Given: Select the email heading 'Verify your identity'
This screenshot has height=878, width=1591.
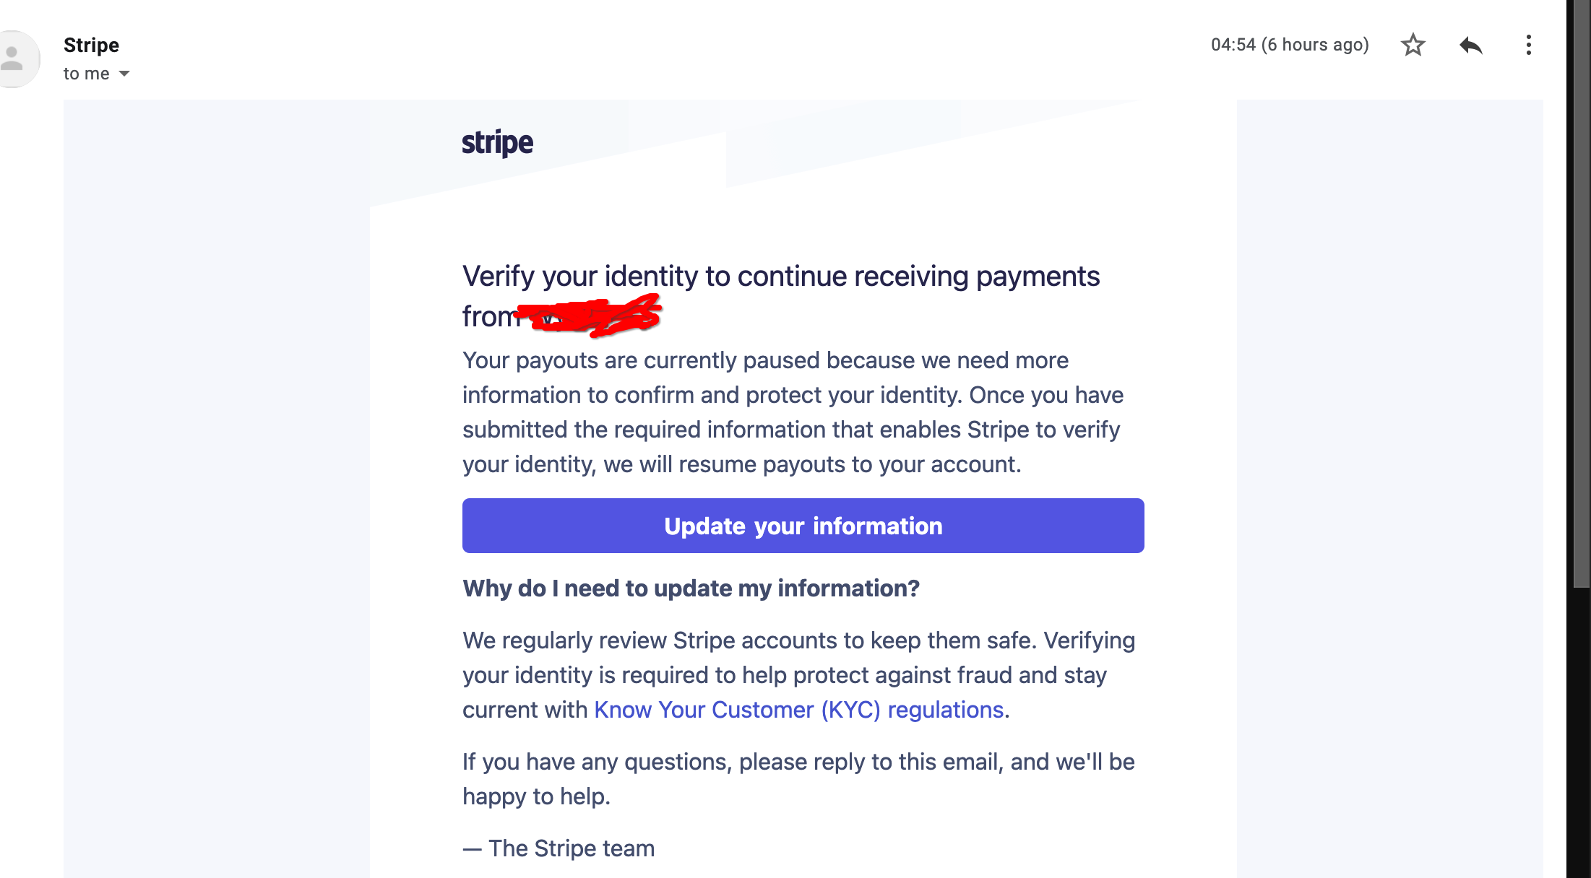Looking at the screenshot, I should pos(780,276).
